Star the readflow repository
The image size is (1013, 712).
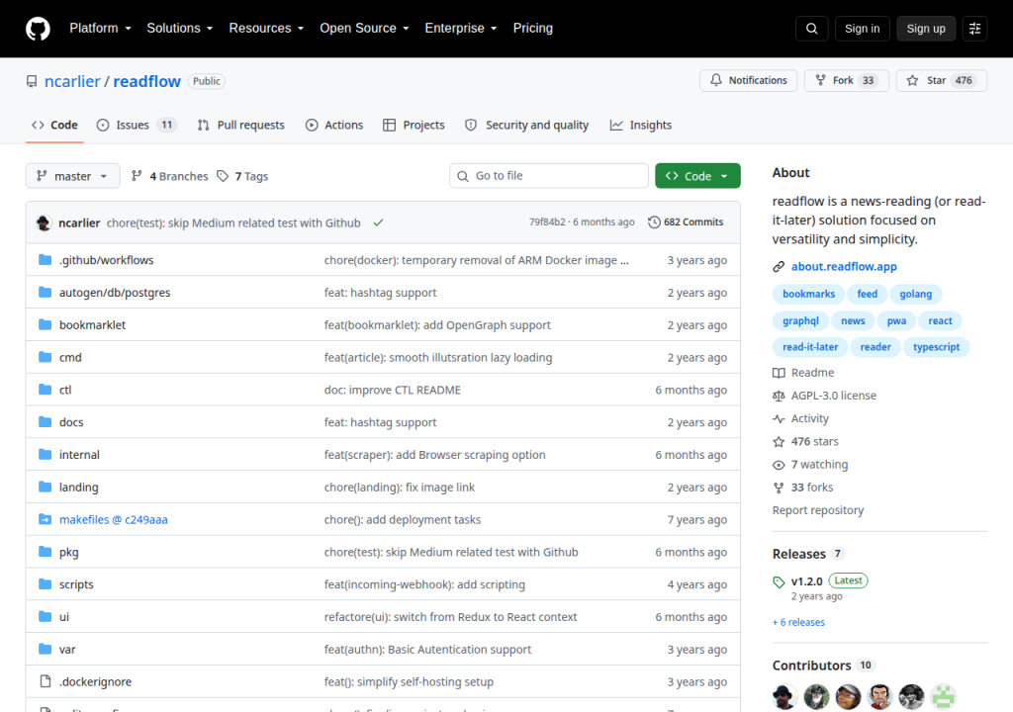point(942,81)
